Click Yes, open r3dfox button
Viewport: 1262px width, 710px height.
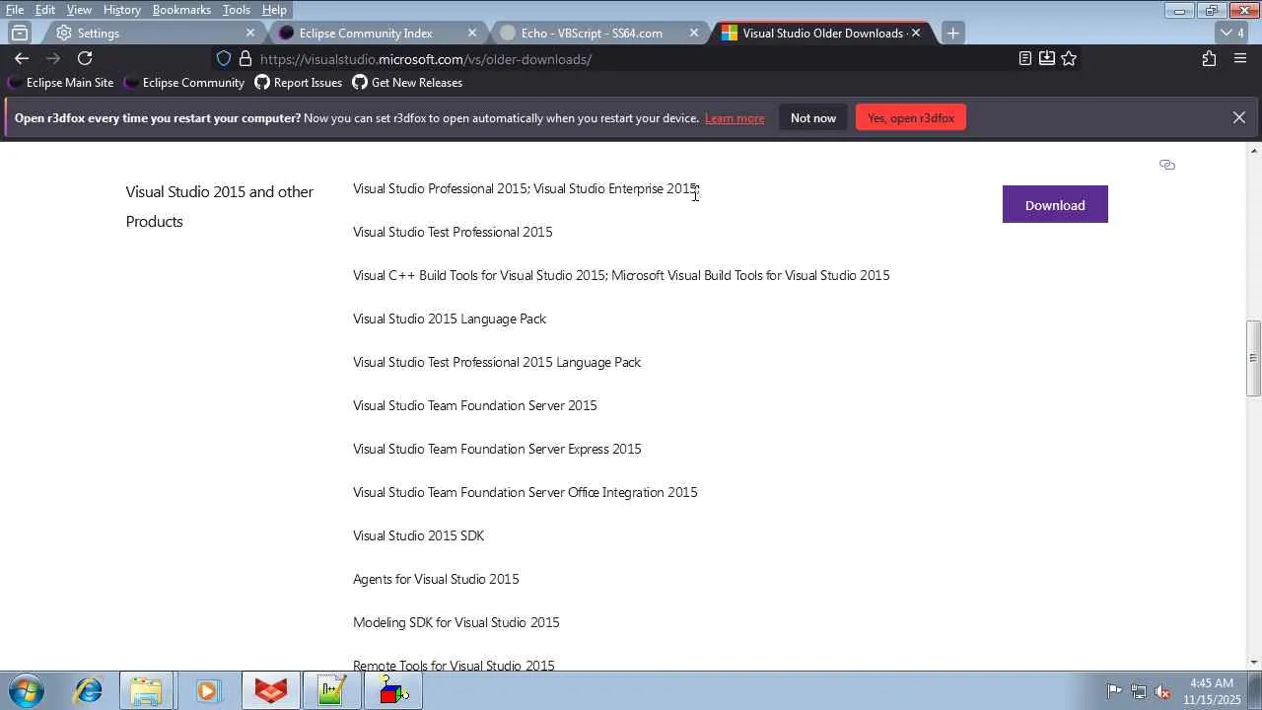911,118
